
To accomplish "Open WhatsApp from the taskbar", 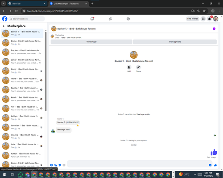I will [x=21, y=174].
